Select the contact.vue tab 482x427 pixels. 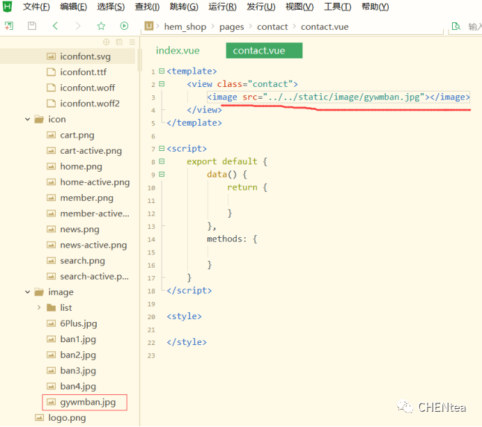[264, 50]
